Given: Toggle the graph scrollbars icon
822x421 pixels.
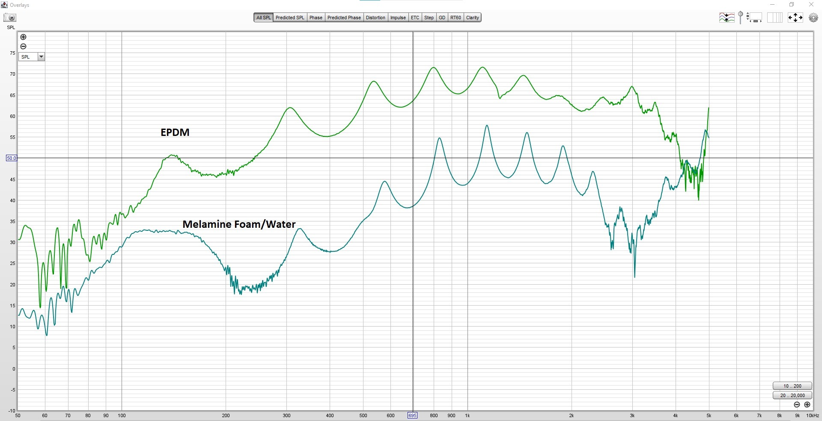Looking at the screenshot, I should click(x=755, y=18).
